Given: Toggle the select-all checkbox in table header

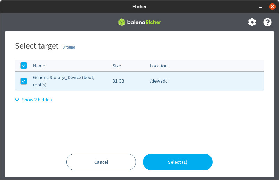Looking at the screenshot, I should [x=24, y=66].
